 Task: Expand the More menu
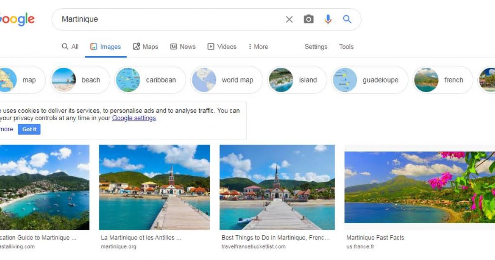[x=258, y=47]
